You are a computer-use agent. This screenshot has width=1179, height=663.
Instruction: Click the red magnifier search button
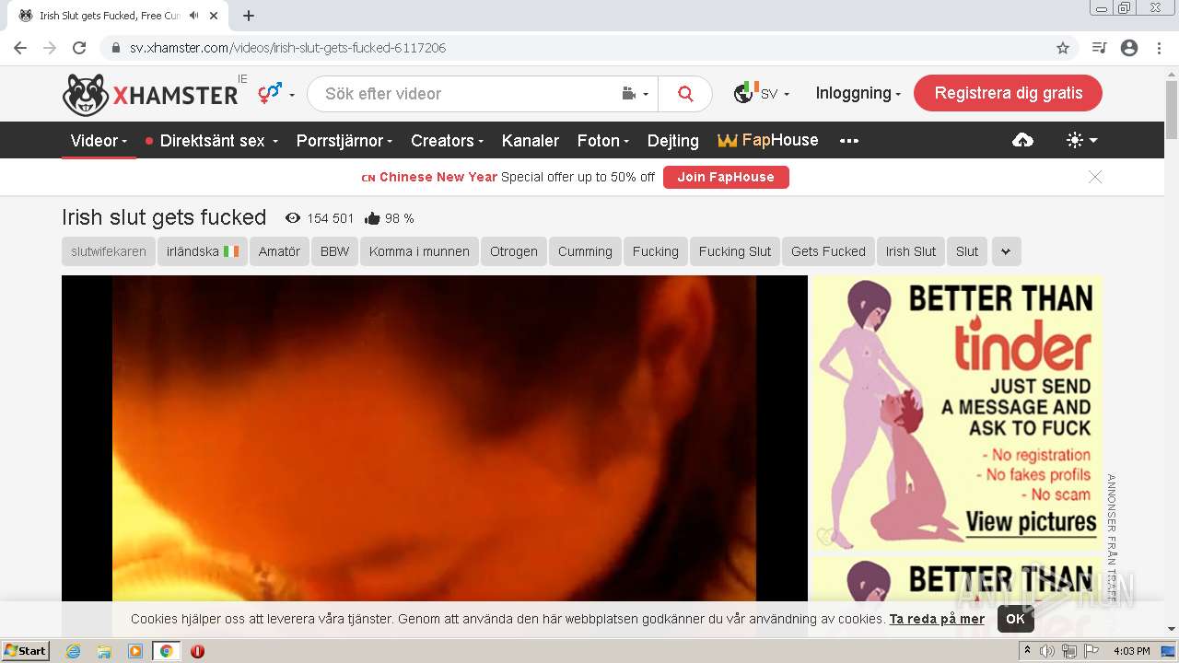pos(685,94)
